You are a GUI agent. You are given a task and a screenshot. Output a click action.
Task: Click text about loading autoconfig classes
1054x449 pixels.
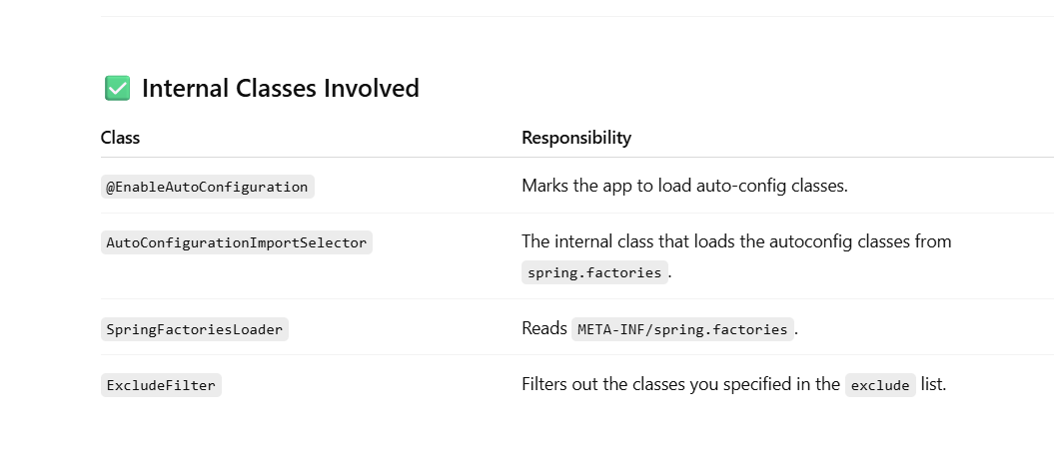(736, 241)
